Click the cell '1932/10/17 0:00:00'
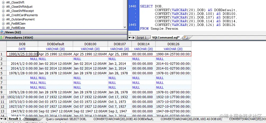The width and height of the screenshot is (266, 123). (x=22, y=97)
